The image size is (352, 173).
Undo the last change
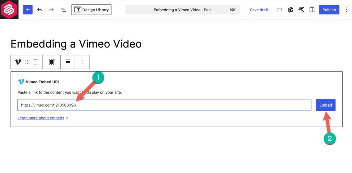40,10
